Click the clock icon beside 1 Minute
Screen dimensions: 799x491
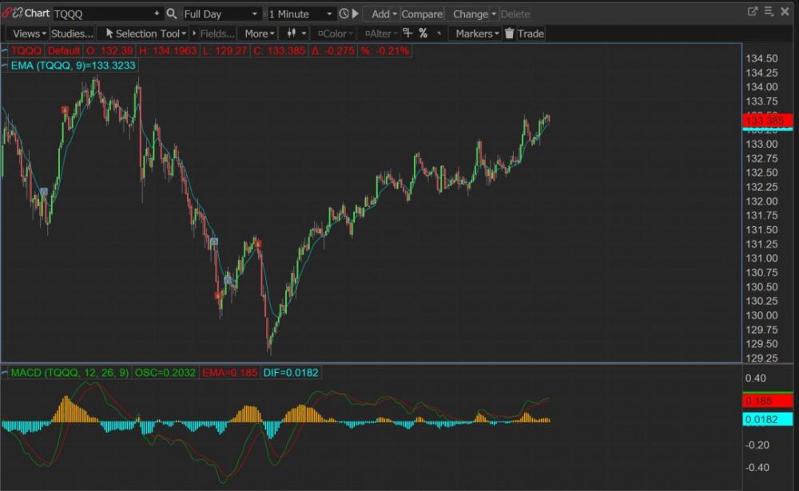344,14
